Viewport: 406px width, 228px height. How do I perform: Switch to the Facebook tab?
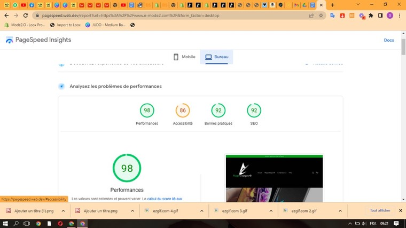click(x=32, y=5)
